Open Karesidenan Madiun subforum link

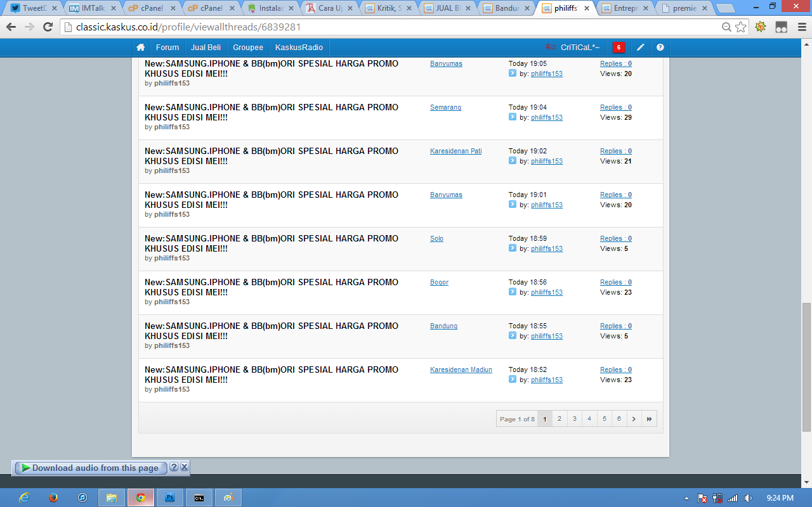(461, 369)
